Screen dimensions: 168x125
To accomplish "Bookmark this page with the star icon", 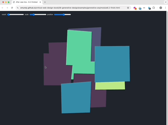I will click(128, 8).
